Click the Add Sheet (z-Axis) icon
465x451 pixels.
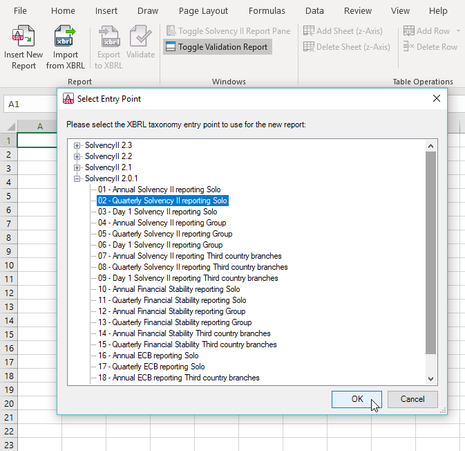pyautogui.click(x=309, y=31)
